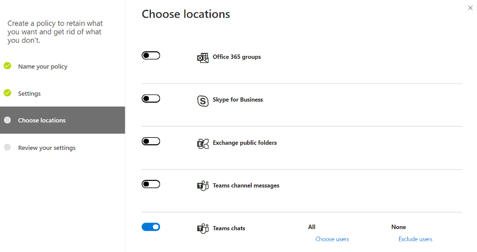Click the Teams channel messages icon
Screen dimensions: 477x252
203,185
